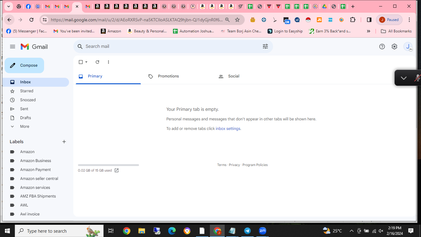
Task: Refresh the inbox
Action: tap(97, 62)
